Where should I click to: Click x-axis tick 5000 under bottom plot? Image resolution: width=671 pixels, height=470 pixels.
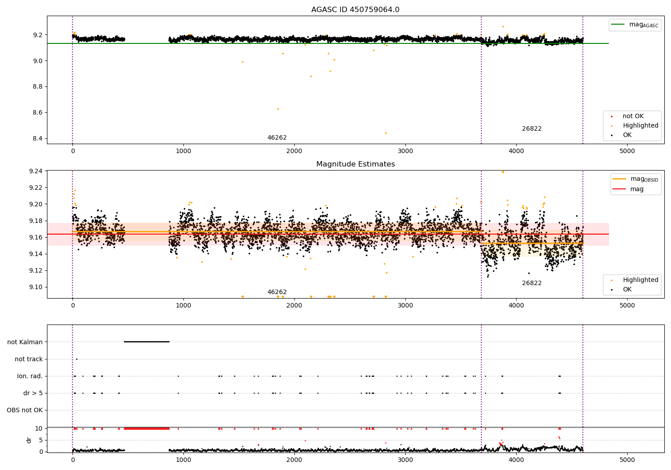coord(627,460)
